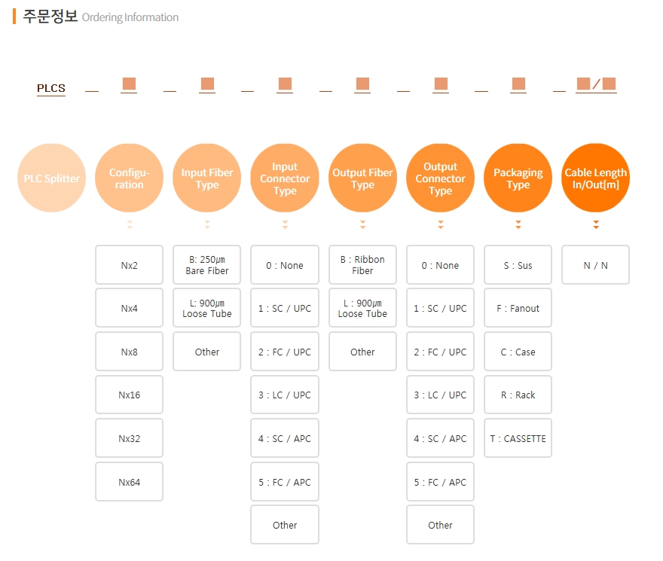Select input connector 3 : LC / UPC
663x561 pixels.
pyautogui.click(x=285, y=395)
